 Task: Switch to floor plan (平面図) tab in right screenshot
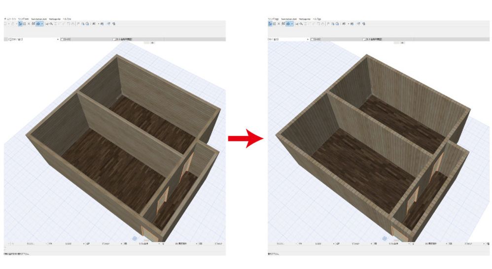[x=388, y=39]
